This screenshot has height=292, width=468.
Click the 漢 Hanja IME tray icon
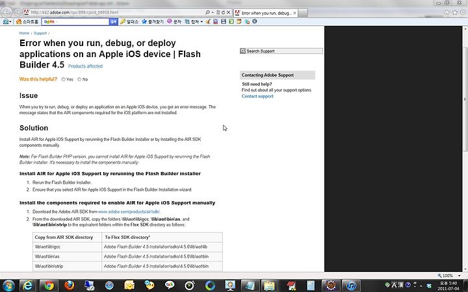(401, 285)
